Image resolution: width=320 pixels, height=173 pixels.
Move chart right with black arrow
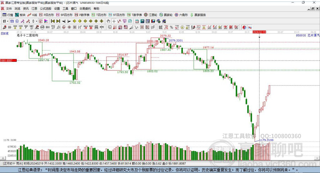[69, 21]
